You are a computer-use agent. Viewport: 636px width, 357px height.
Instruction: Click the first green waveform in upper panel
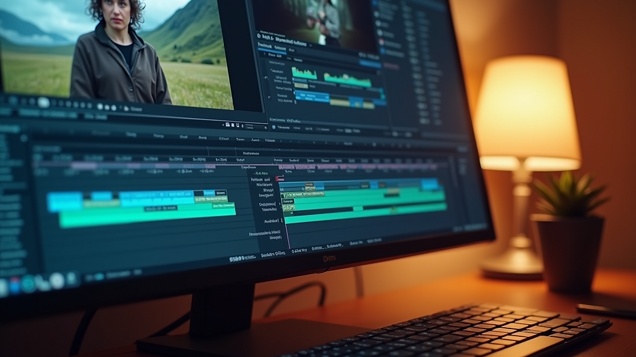[304, 73]
